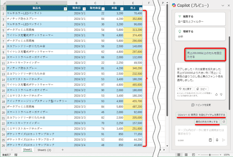Switch to Sheet1 (2) tab
The height and width of the screenshot is (157, 233).
coord(44,150)
